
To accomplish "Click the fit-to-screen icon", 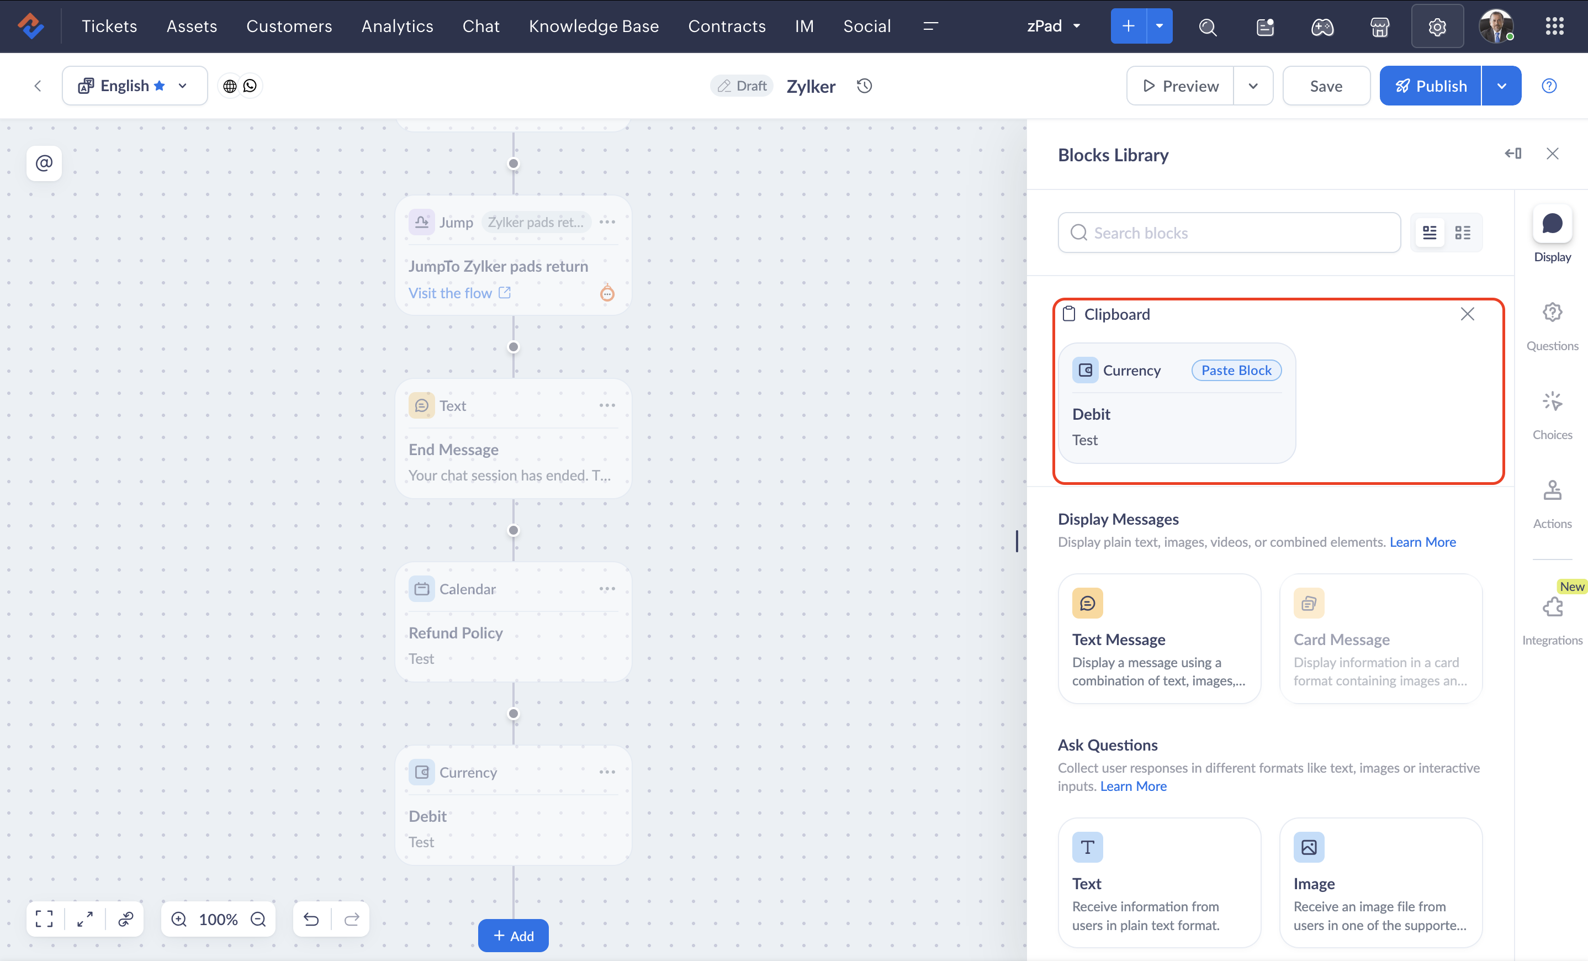I will [44, 918].
